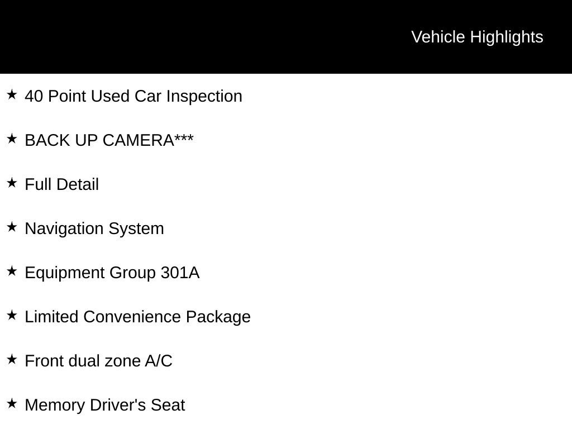This screenshot has width=572, height=429.
Task: Click the Vehicle Highlights heading
Action: pos(477,37)
